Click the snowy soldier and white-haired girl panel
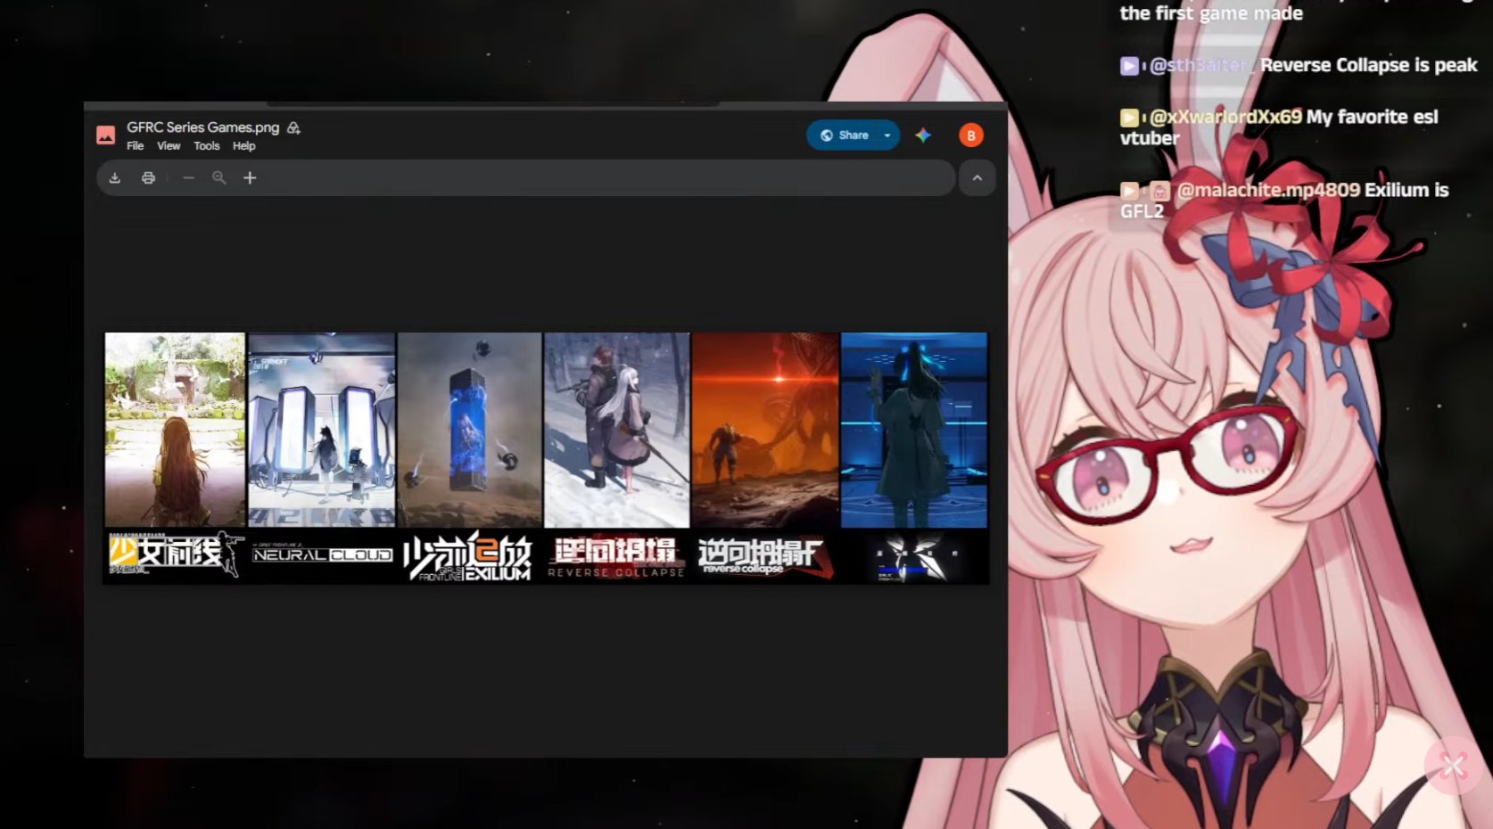This screenshot has width=1493, height=829. (x=617, y=430)
